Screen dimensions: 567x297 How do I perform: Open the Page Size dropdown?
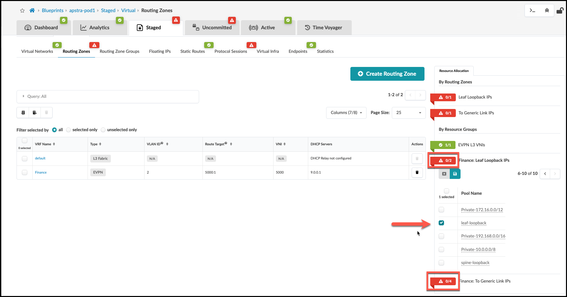[x=408, y=113]
